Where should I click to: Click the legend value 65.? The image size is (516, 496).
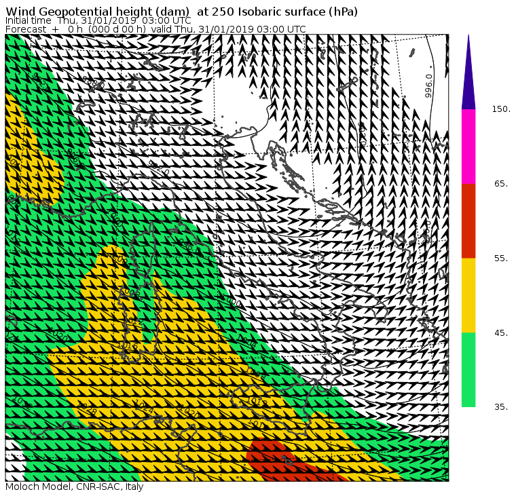pos(501,183)
